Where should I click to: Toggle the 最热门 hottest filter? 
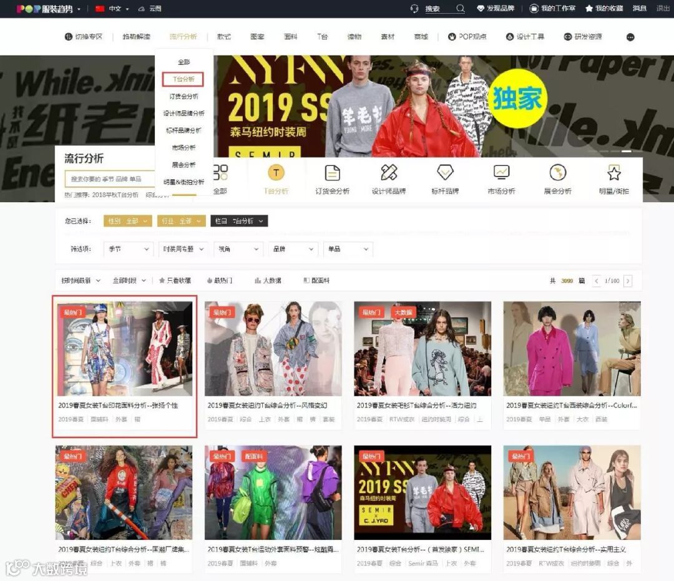[x=219, y=281]
